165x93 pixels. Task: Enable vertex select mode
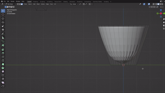coord(18,4)
